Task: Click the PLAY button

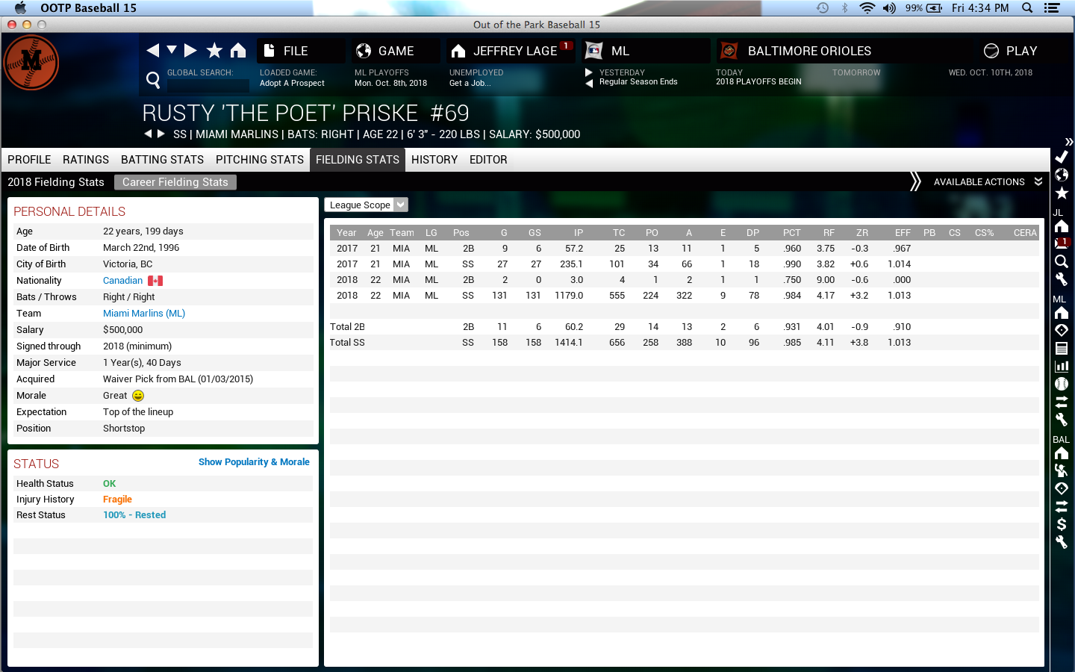Action: [1011, 51]
